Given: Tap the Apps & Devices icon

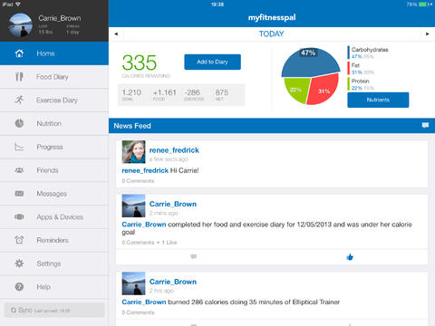Looking at the screenshot, I should tap(19, 216).
